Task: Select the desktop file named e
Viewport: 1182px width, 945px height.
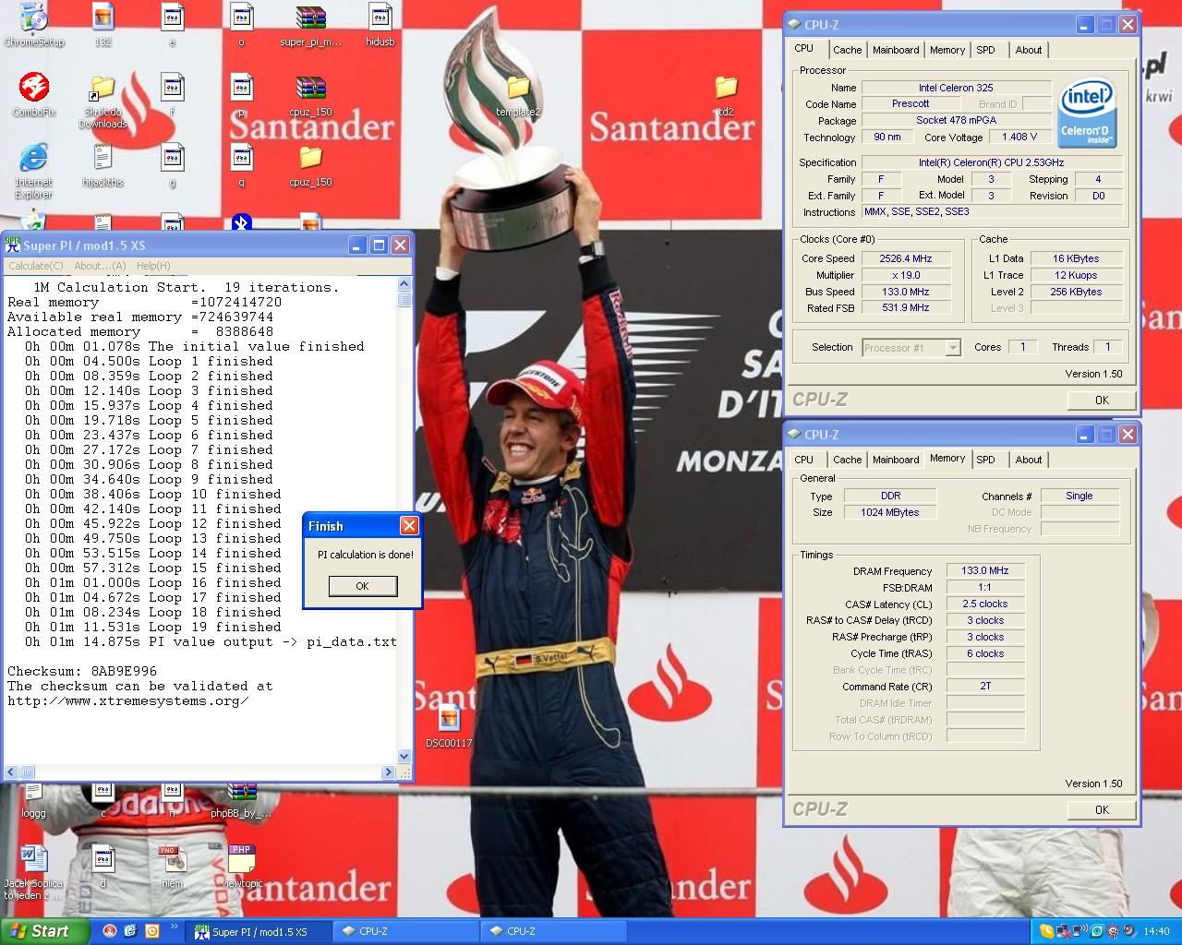Action: pyautogui.click(x=173, y=25)
